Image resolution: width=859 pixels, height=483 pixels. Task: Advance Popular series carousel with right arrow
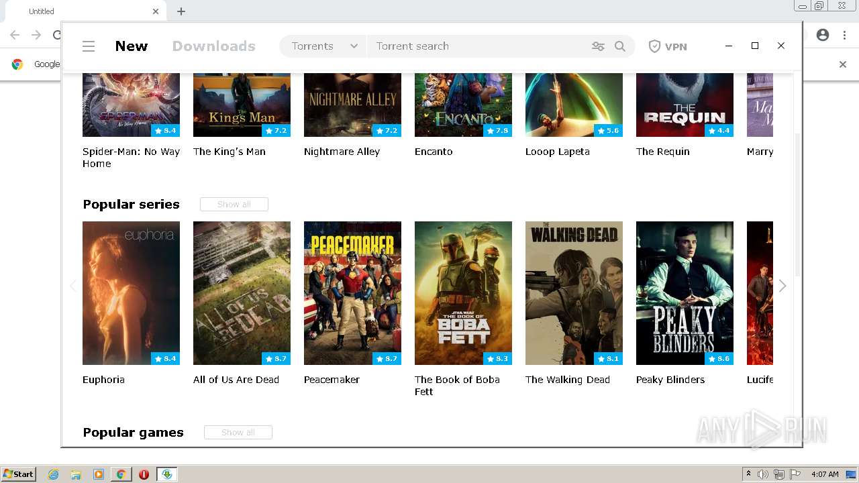point(782,286)
